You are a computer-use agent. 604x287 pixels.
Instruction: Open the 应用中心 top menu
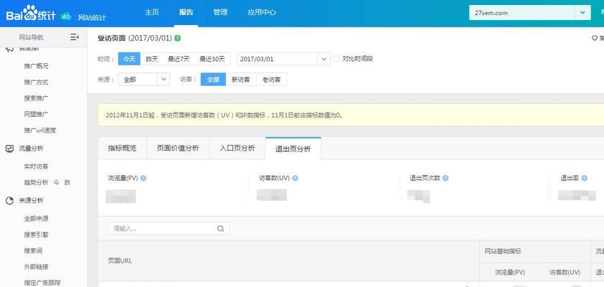point(262,12)
